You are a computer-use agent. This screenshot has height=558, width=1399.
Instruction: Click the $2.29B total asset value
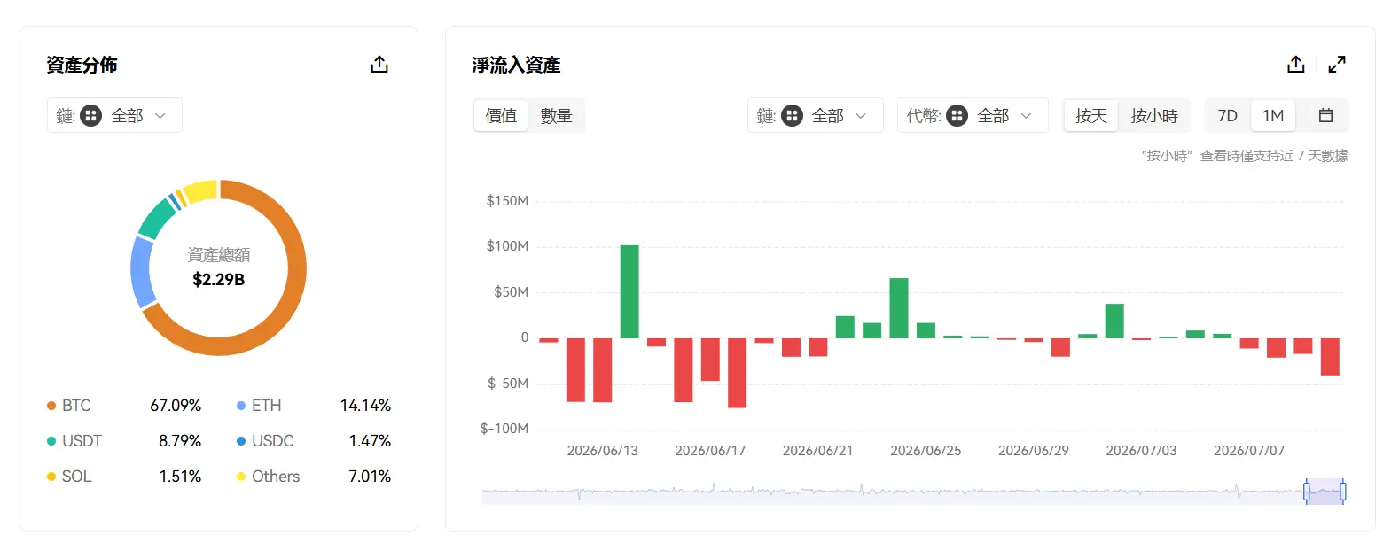point(218,280)
